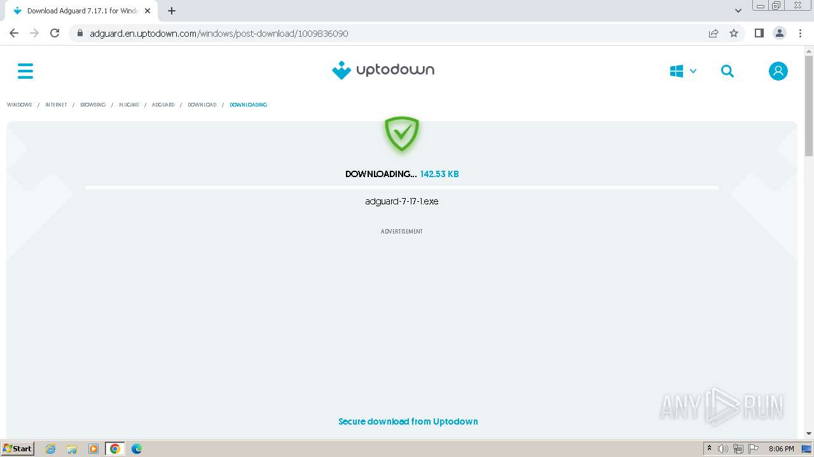Click Secure download from Uptodown link
Viewport: 814px width, 457px height.
(408, 421)
